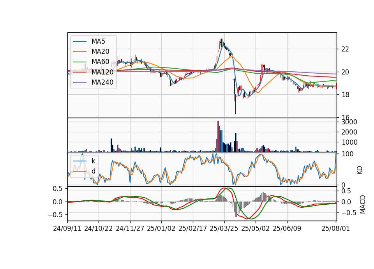Click the date label 25/05/02

pos(256,228)
